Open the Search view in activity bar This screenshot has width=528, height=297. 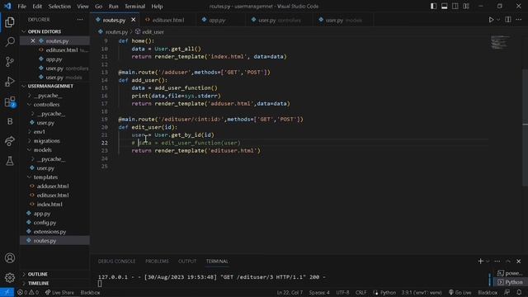click(10, 42)
